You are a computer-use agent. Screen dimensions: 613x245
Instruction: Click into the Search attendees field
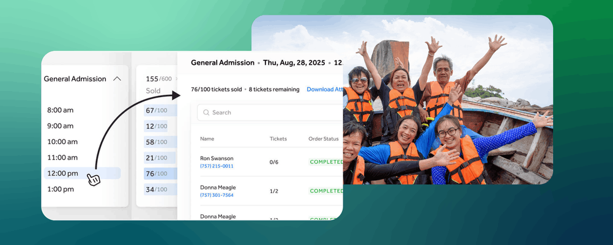point(270,112)
